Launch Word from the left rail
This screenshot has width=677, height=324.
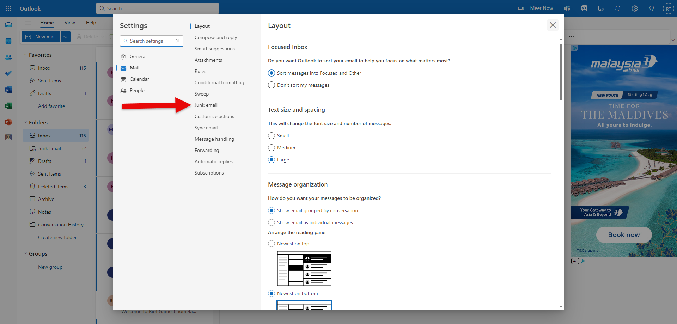(8, 90)
